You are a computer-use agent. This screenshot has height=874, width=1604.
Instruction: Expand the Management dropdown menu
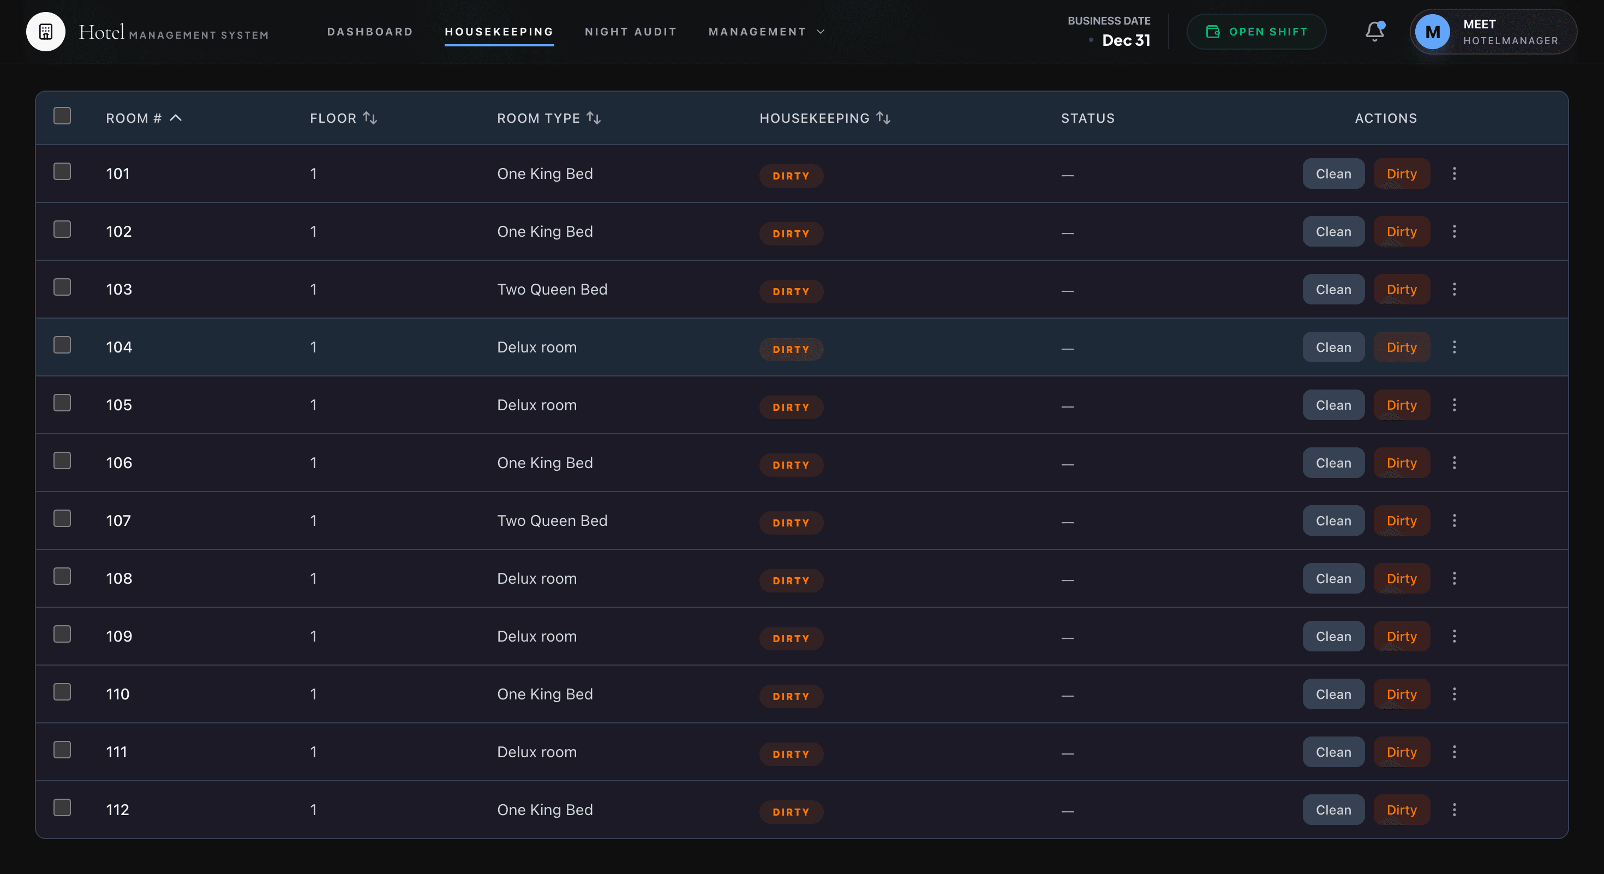pyautogui.click(x=767, y=32)
